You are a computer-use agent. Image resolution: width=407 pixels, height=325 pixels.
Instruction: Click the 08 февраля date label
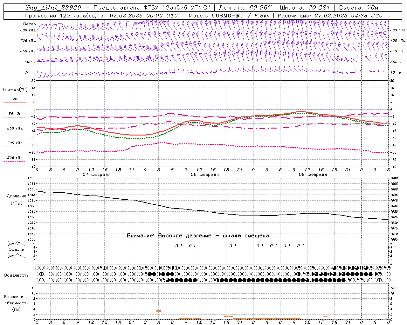[205, 175]
